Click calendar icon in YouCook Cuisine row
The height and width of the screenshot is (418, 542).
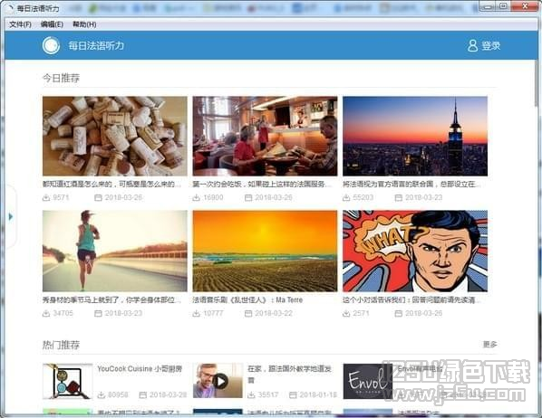(143, 394)
